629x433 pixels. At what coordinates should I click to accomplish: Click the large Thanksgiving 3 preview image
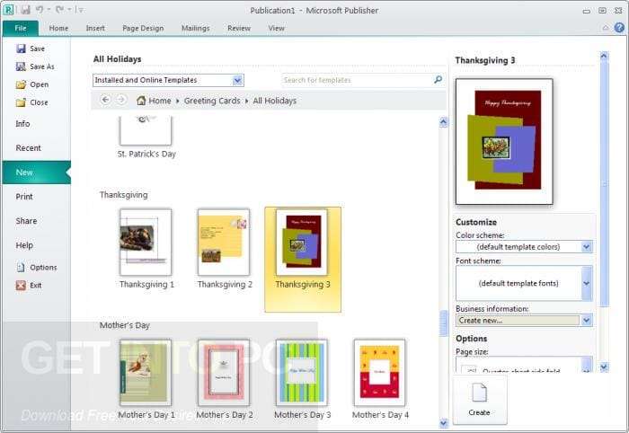pyautogui.click(x=504, y=142)
